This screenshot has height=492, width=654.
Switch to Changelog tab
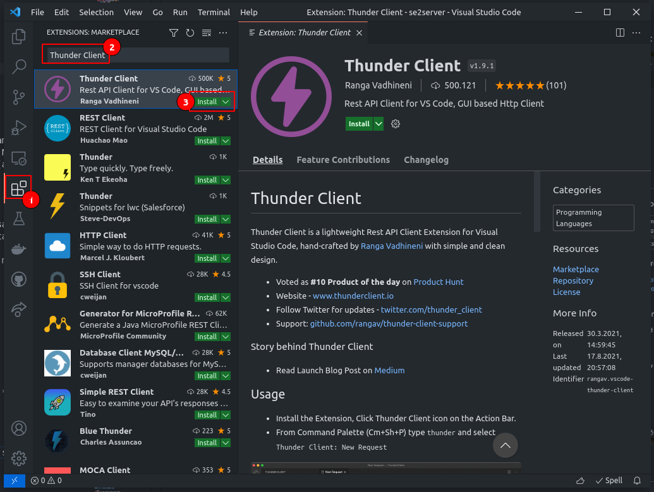(426, 160)
